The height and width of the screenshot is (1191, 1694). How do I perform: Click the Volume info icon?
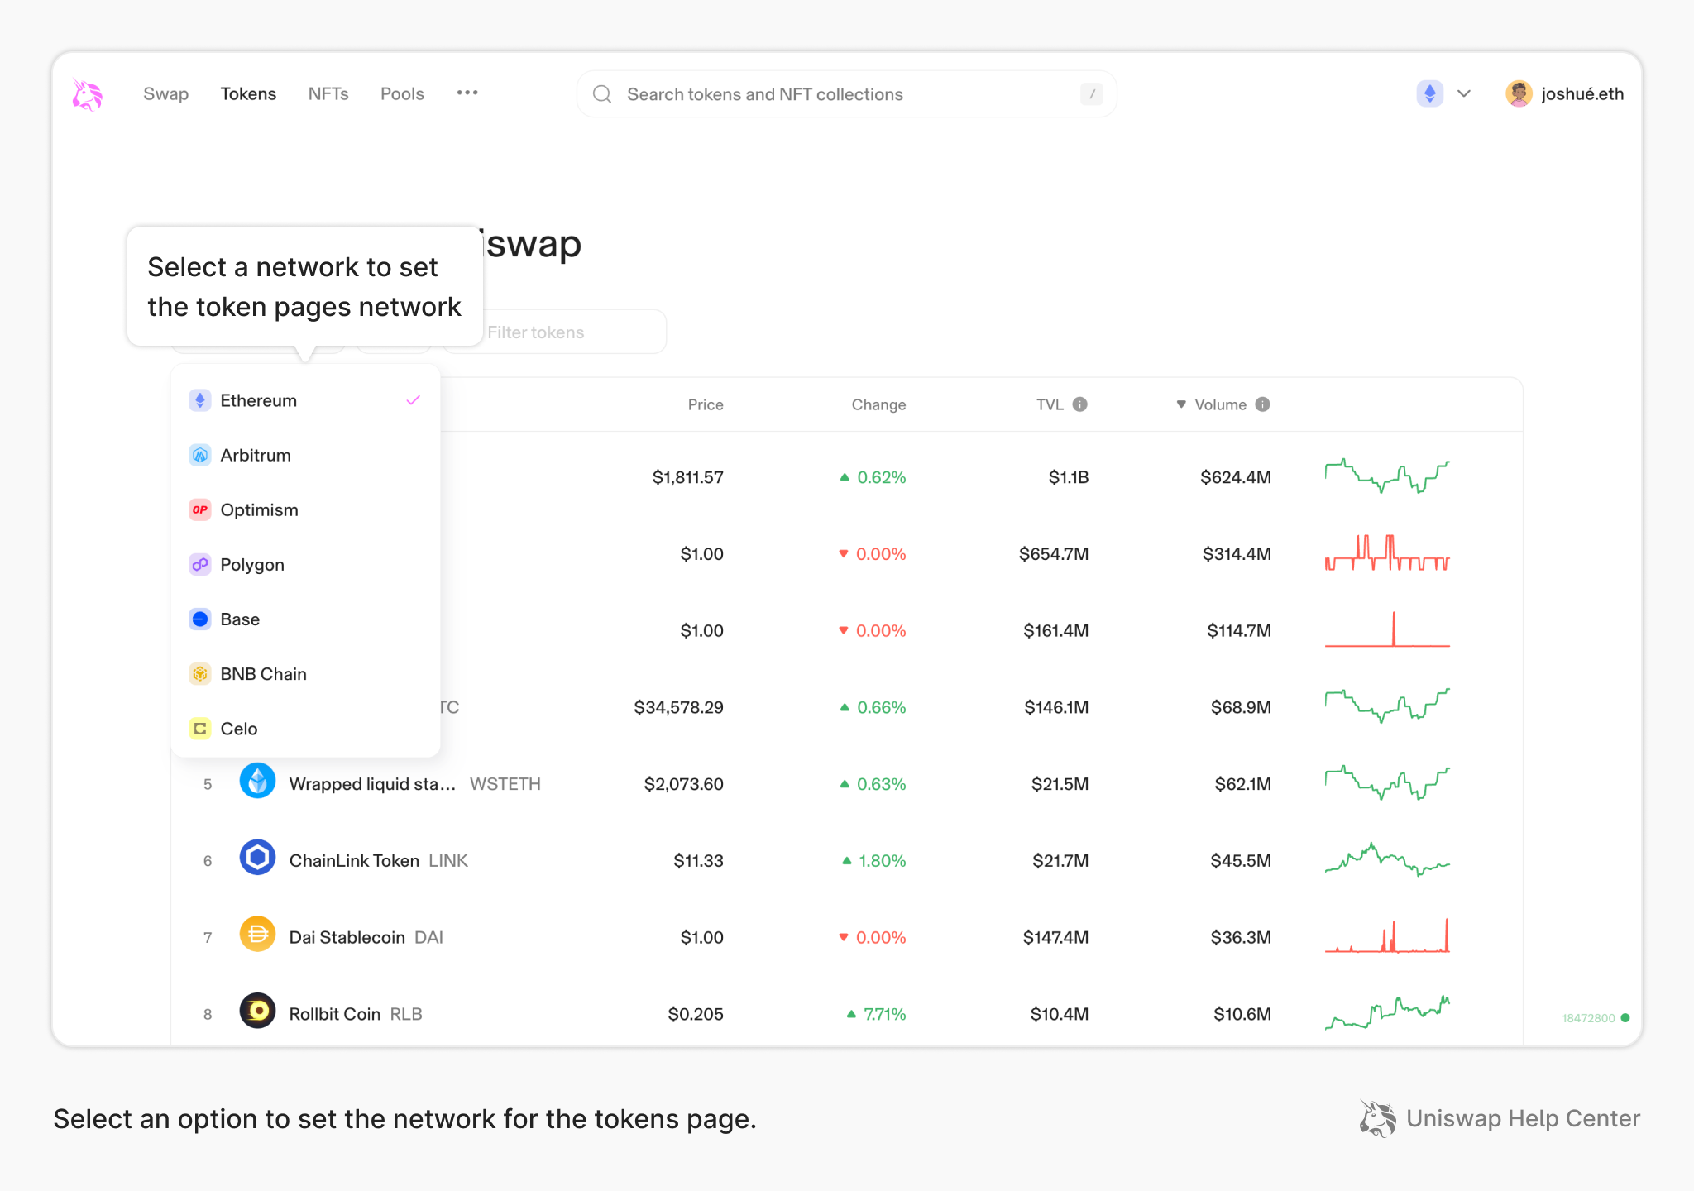click(x=1263, y=404)
